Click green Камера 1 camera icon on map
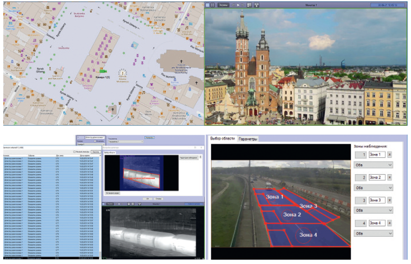Viewport: 411px width, 264px height. click(102, 71)
